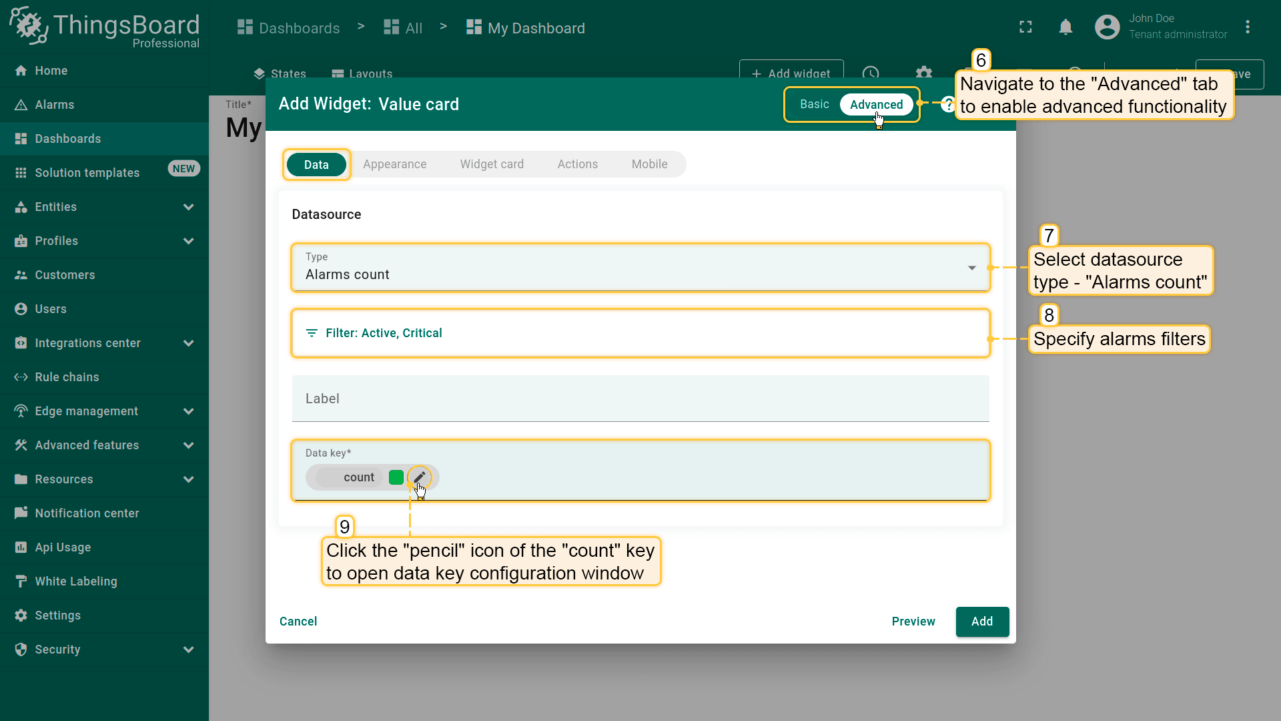Viewport: 1281px width, 721px height.
Task: Click the pencil icon on count key
Action: 419,477
